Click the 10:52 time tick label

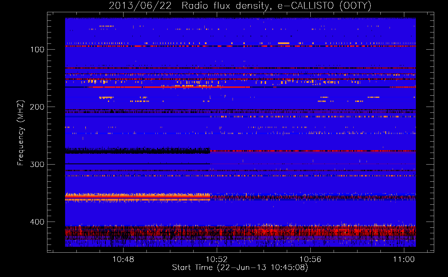coord(217,259)
